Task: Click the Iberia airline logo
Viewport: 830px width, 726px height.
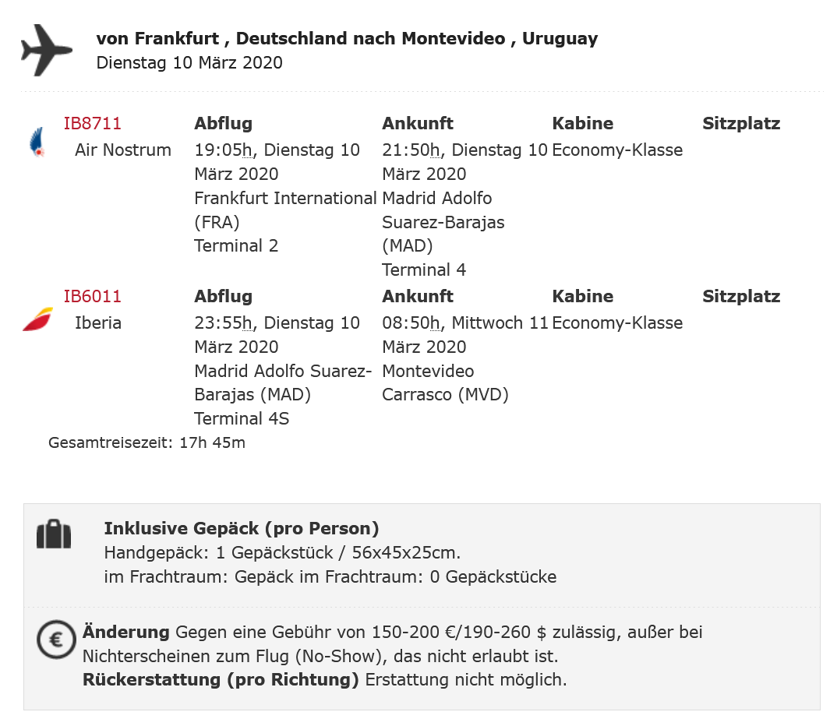Action: point(37,319)
